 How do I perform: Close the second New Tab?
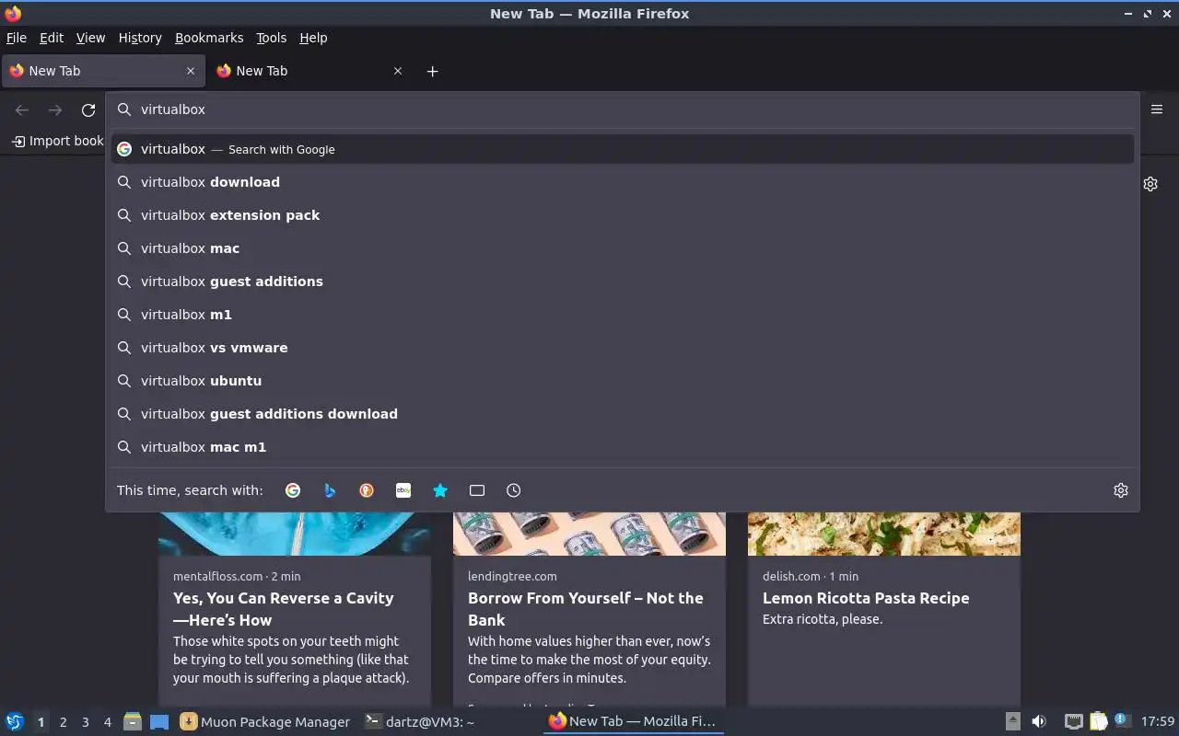click(x=398, y=71)
